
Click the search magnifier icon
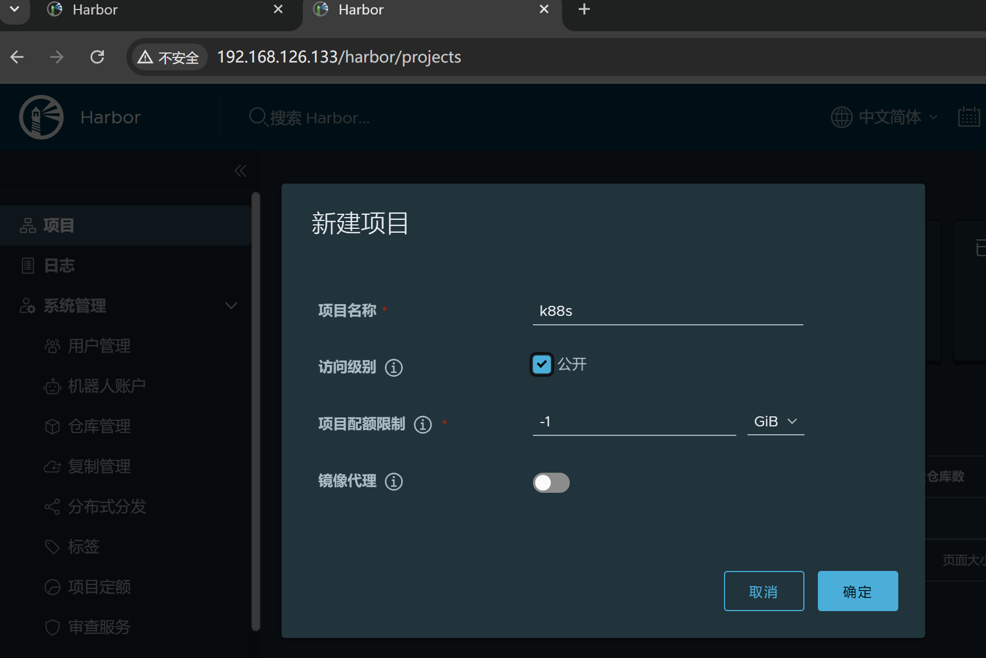[x=258, y=117]
